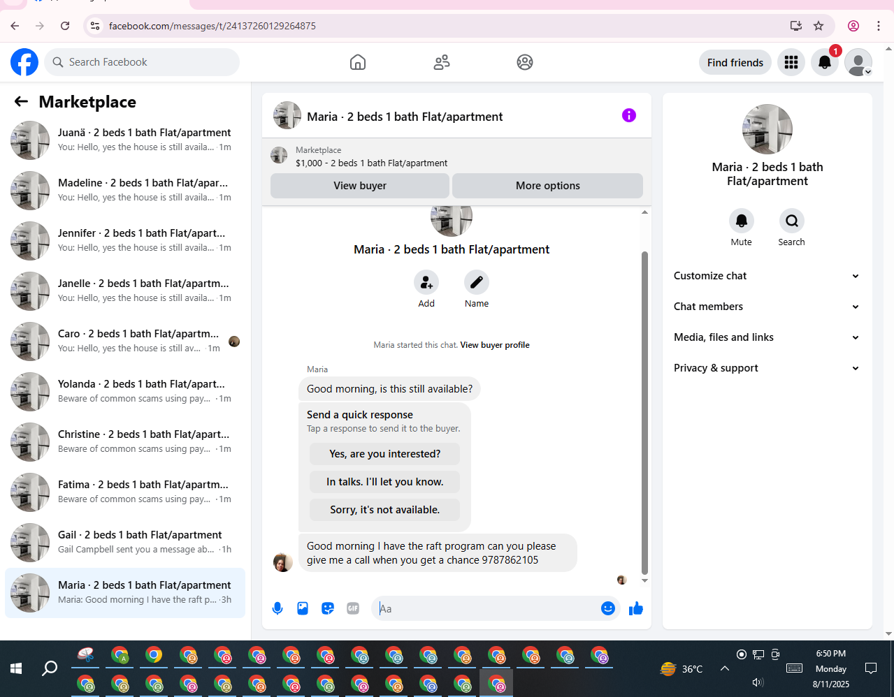Open the Windows notification center

[x=871, y=668]
